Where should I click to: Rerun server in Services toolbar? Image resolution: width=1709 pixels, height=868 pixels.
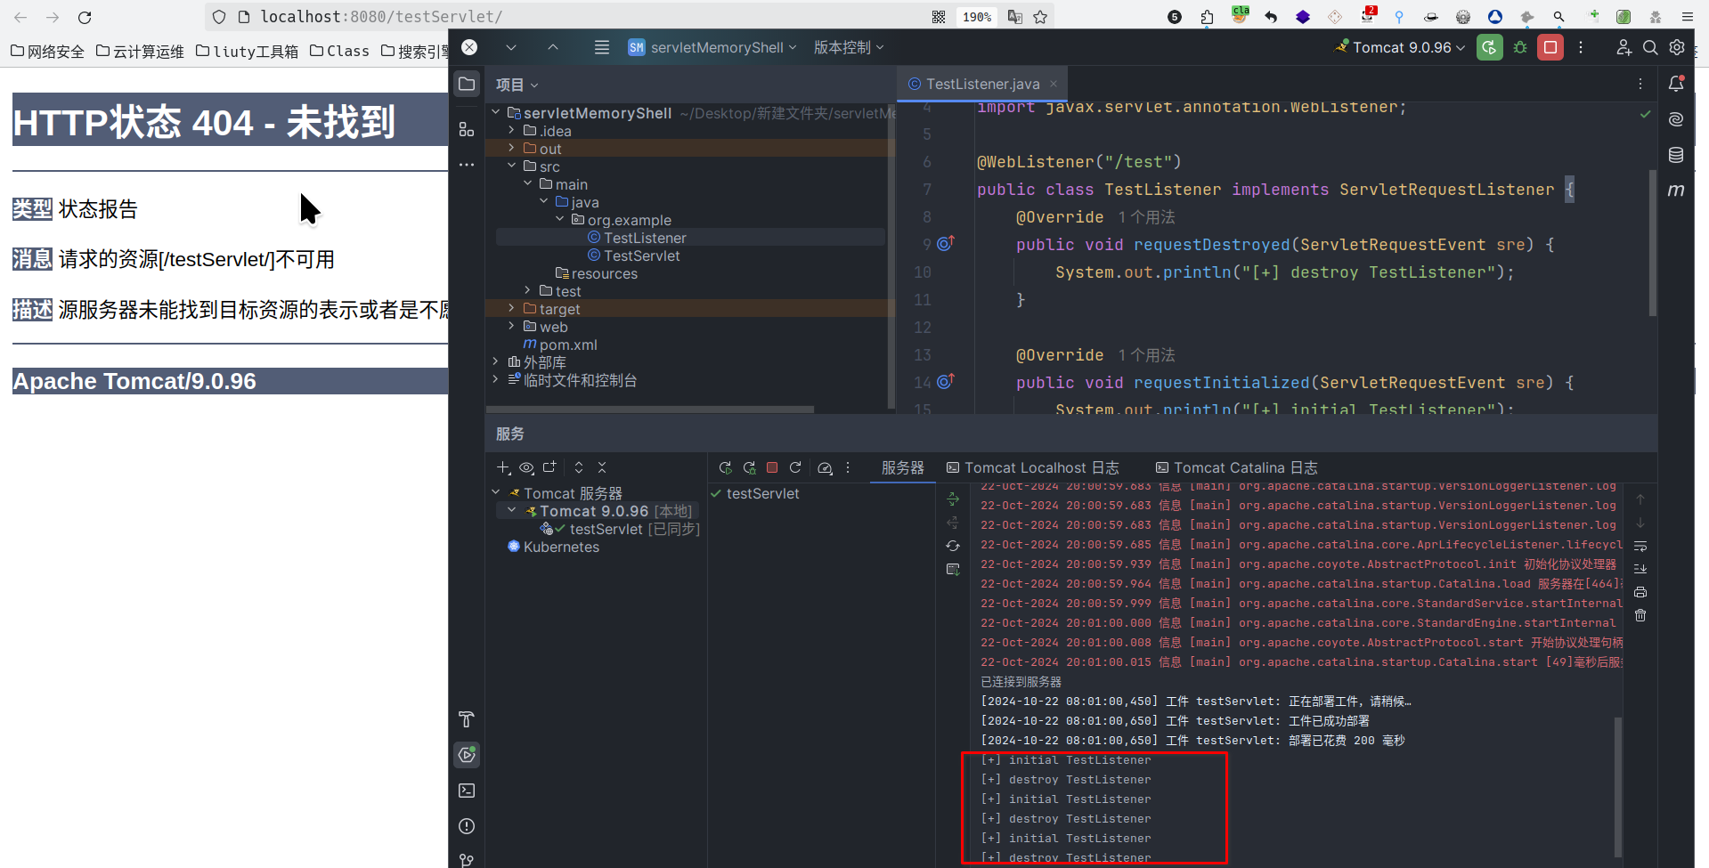tap(725, 467)
